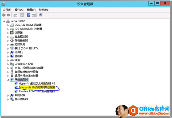The height and width of the screenshot is (118, 172).
Task: Click the Microsoft kernel debug adapter icon
Action: pyautogui.click(x=16, y=87)
